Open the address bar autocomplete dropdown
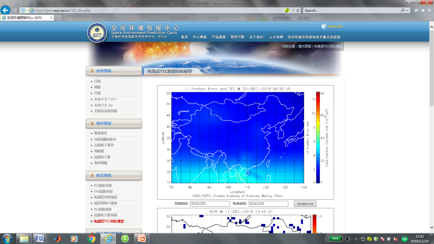 (x=293, y=11)
